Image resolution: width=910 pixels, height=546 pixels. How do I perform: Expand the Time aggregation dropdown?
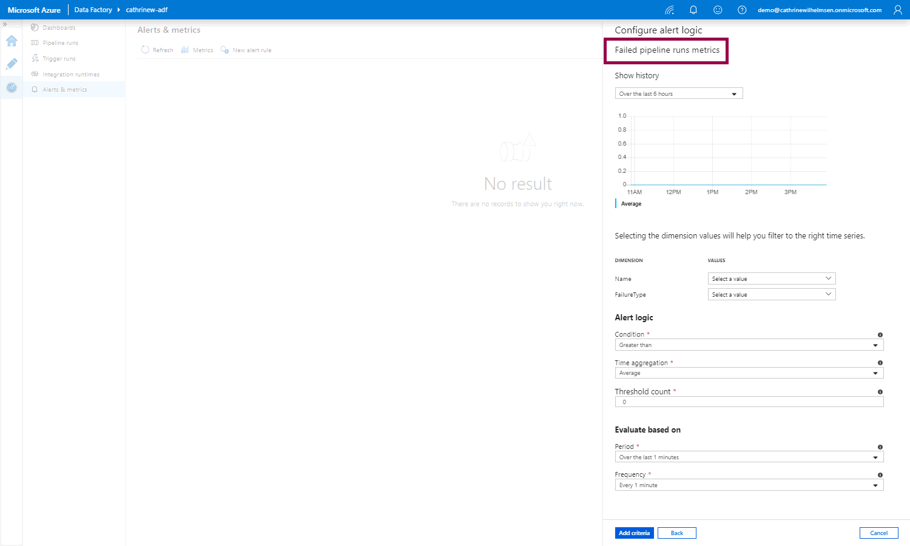[749, 373]
